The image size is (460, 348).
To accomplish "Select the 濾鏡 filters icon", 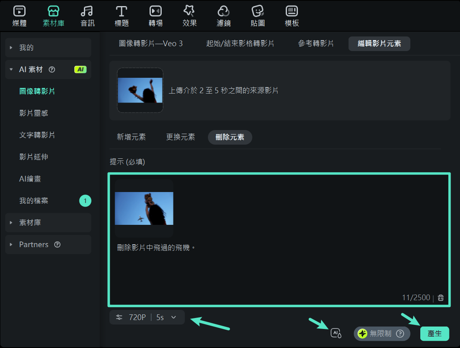I will (x=224, y=15).
